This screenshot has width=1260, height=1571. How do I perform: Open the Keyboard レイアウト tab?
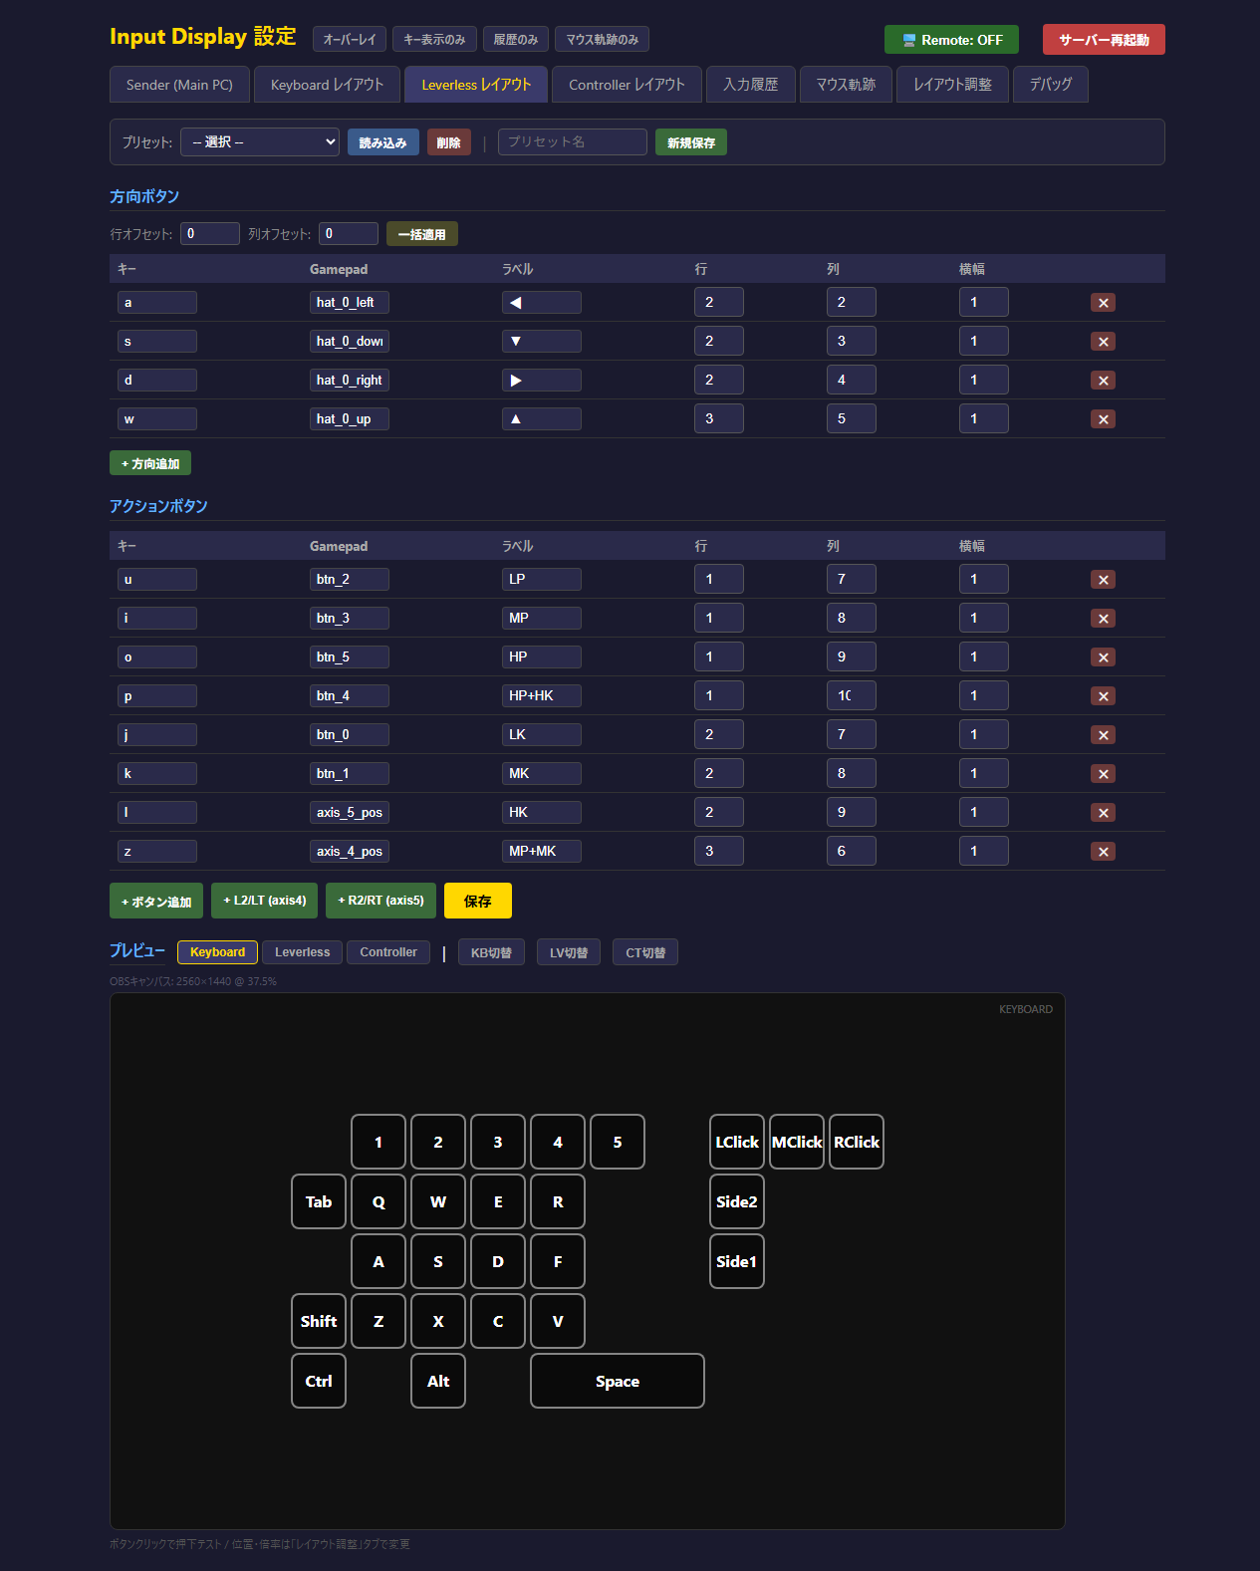coord(327,85)
